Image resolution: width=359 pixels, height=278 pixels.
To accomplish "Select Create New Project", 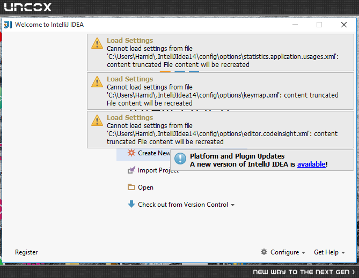I will (x=149, y=153).
